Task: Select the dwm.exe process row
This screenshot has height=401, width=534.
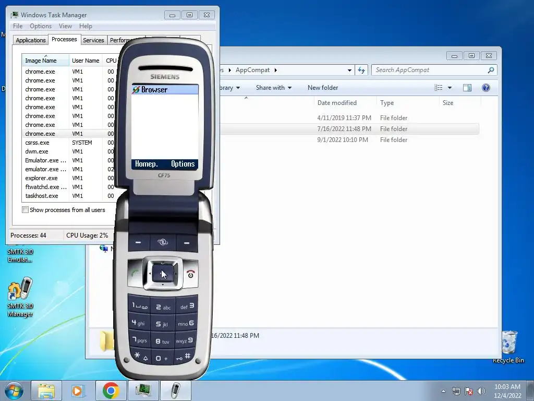Action: [x=69, y=151]
